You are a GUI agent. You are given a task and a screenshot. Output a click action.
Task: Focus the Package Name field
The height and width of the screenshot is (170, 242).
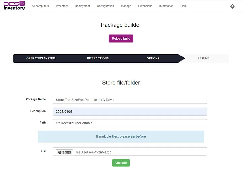point(130,100)
